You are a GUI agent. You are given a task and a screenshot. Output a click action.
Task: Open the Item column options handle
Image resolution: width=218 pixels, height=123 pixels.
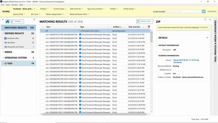[x=76, y=27]
